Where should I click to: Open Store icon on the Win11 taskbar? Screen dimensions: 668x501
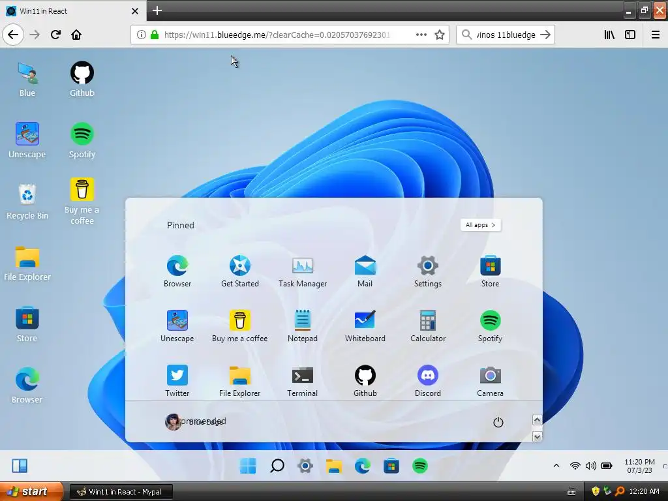coord(391,466)
